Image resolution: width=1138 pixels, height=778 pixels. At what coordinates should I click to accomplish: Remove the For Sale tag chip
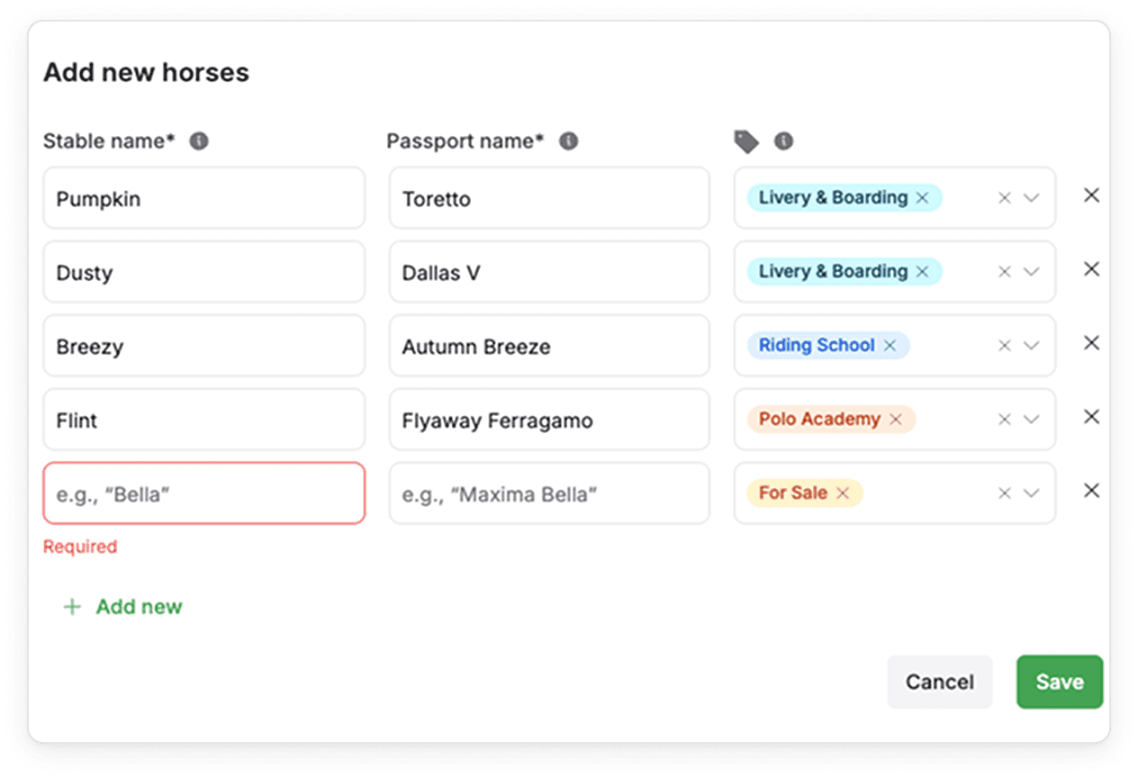[843, 493]
